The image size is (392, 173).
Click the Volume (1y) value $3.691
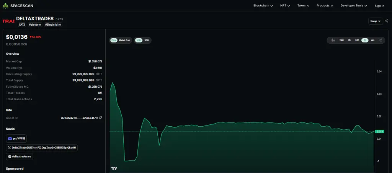pos(98,68)
